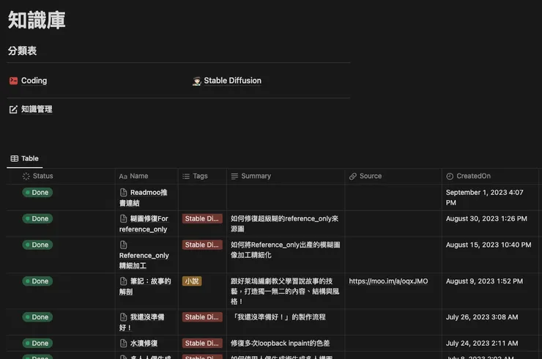Open the 知識管理 page link

click(37, 109)
